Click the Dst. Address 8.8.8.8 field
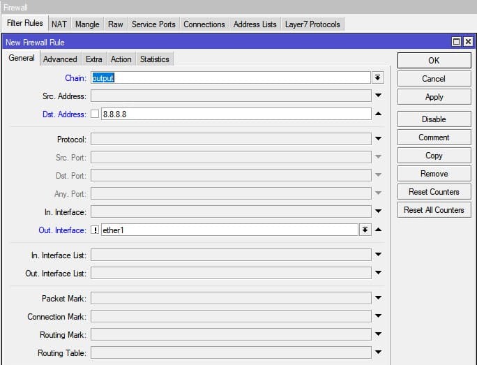The height and width of the screenshot is (365, 477). 236,114
